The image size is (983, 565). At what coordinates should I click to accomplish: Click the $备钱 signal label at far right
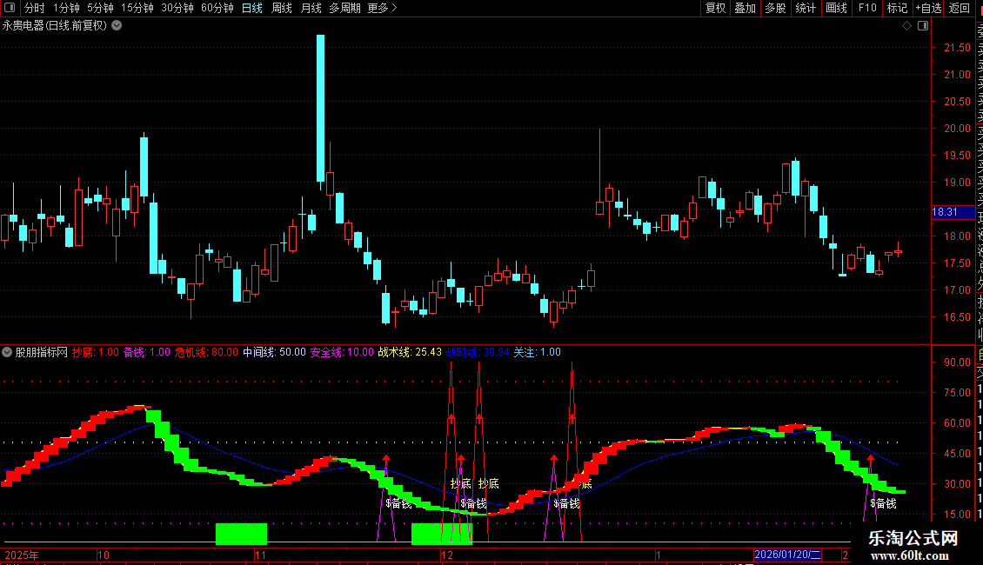[883, 503]
